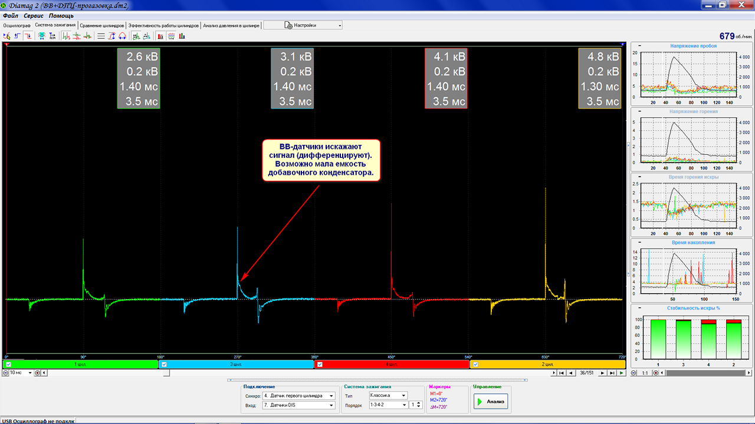Toggle the colored wavy lines graph icon
Image resolution: width=755 pixels, height=424 pixels.
(x=171, y=36)
